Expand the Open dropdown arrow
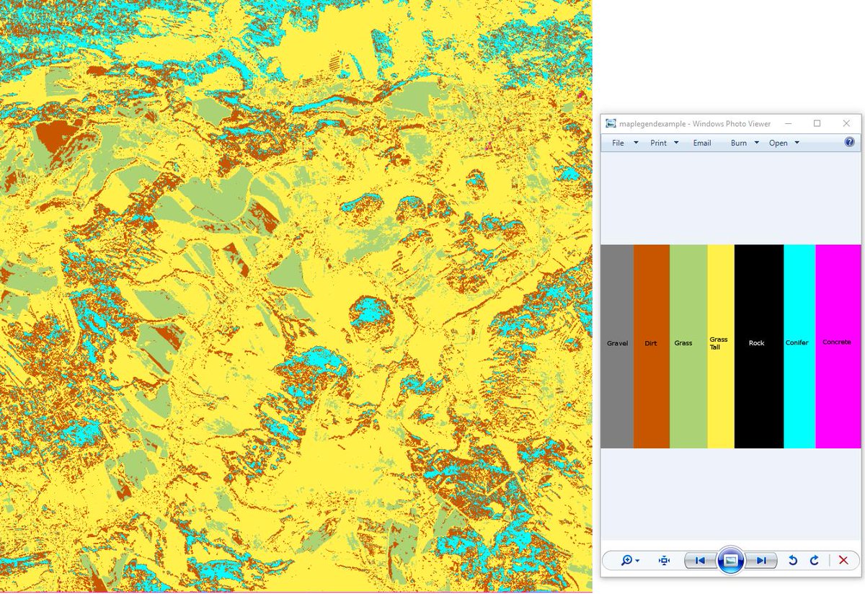 click(797, 143)
